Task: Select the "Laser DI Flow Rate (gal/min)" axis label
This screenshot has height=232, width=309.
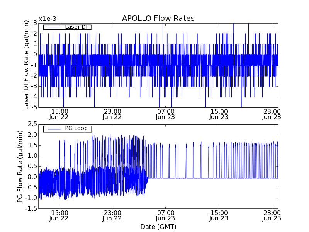Action: (26, 65)
